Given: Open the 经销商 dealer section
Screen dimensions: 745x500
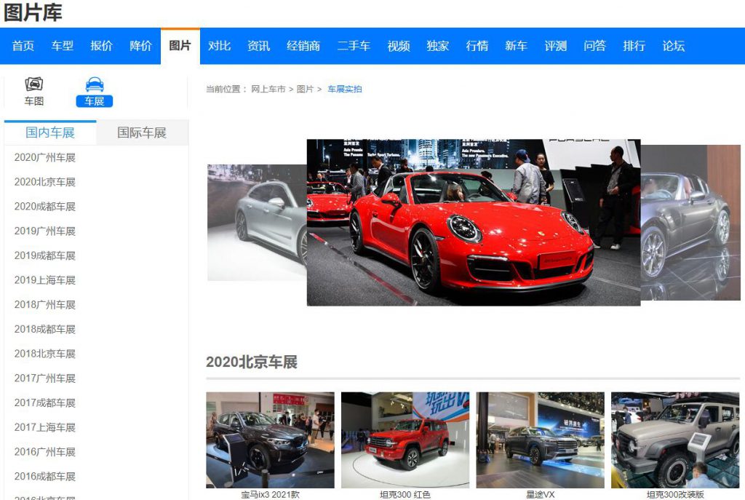Looking at the screenshot, I should coord(304,45).
